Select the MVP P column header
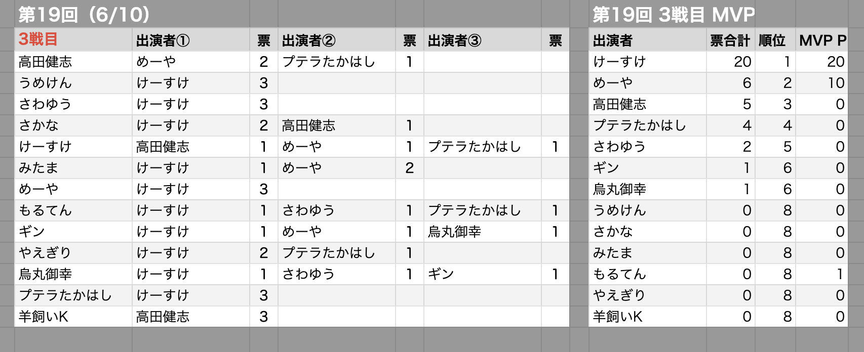The height and width of the screenshot is (352, 864). [x=821, y=40]
